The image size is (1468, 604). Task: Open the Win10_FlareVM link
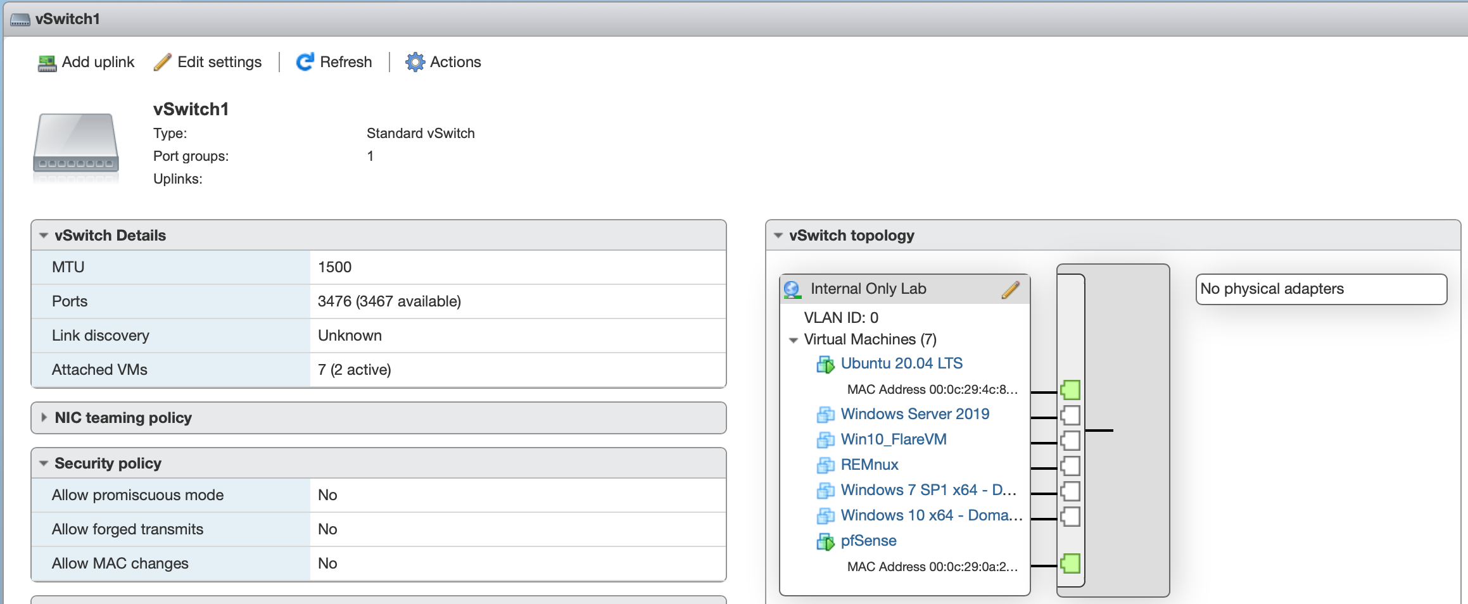pos(894,439)
